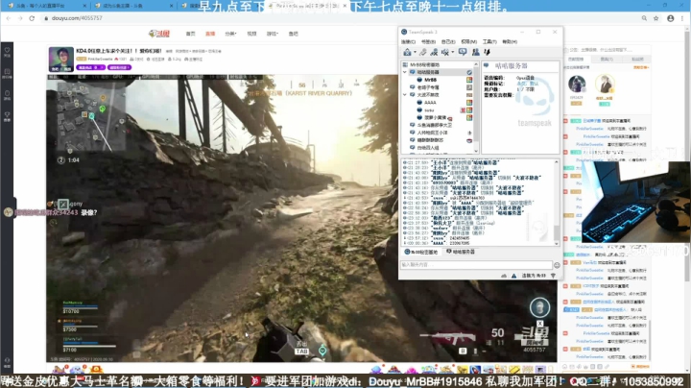
Task: Click the colored badge icon next to MrBB
Action: 469,80
